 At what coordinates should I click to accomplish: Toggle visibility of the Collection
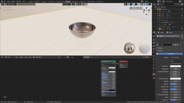tap(182, 9)
